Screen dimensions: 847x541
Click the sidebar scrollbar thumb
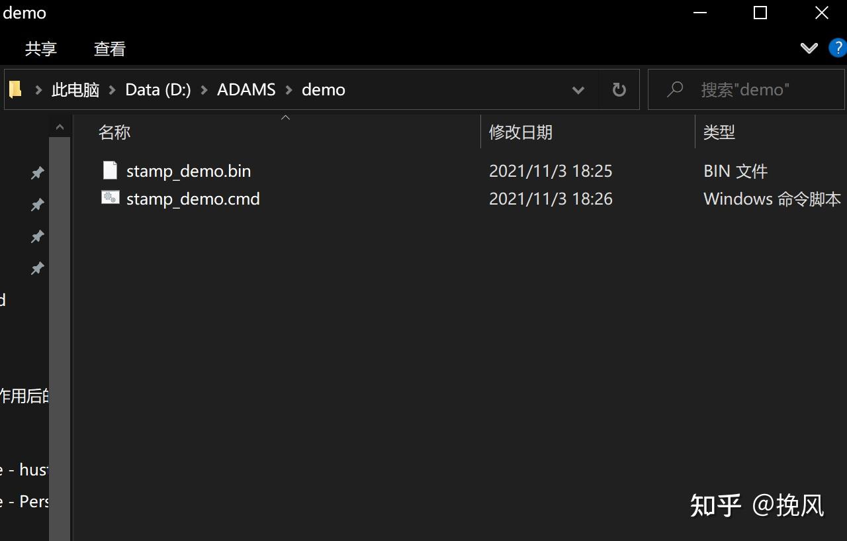click(x=60, y=331)
